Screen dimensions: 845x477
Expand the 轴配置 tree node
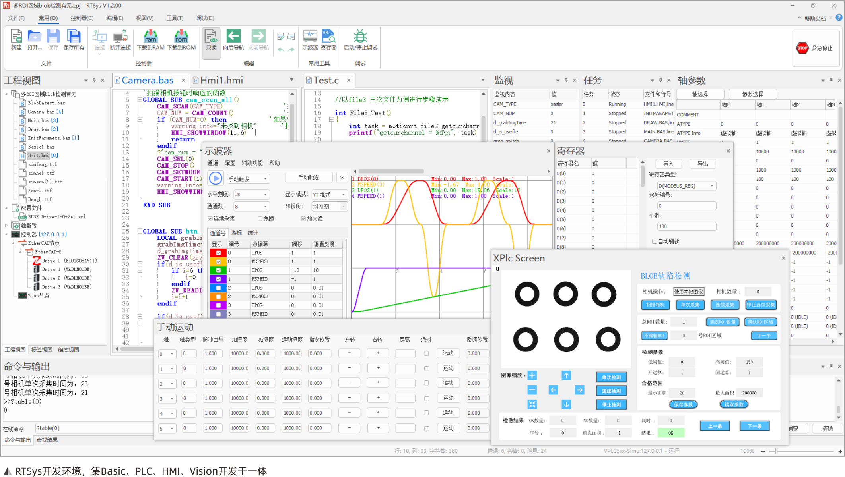[6, 226]
